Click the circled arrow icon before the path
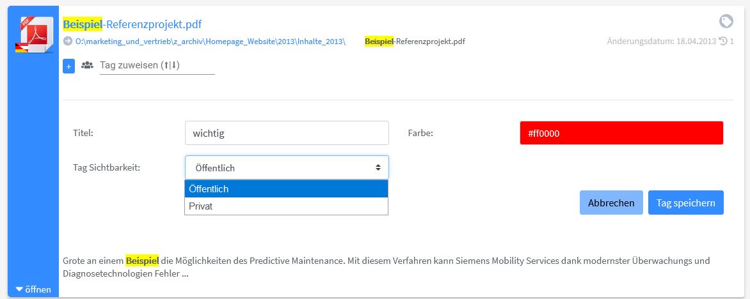 (x=67, y=41)
